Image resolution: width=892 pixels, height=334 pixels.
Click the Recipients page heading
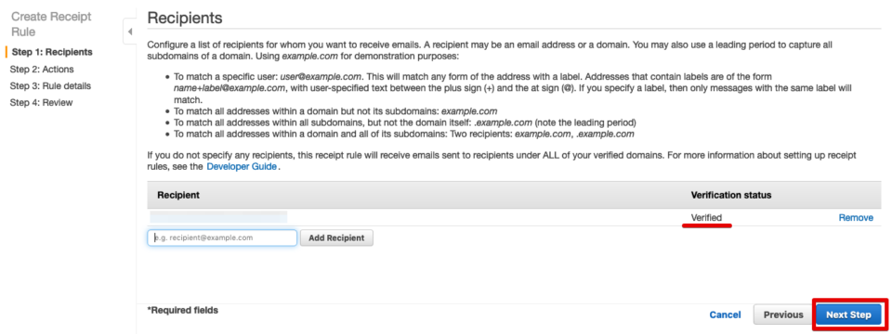point(185,18)
